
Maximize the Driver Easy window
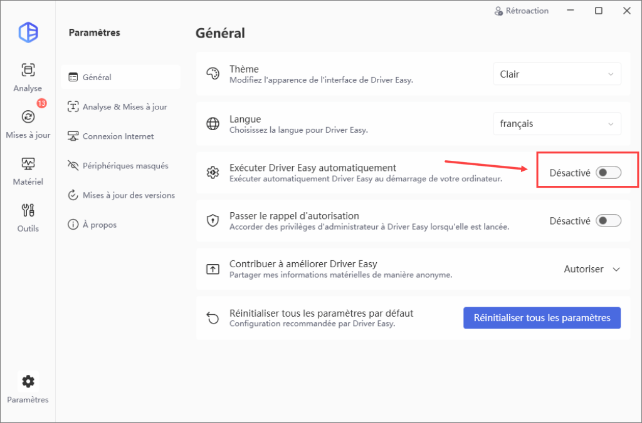[599, 11]
